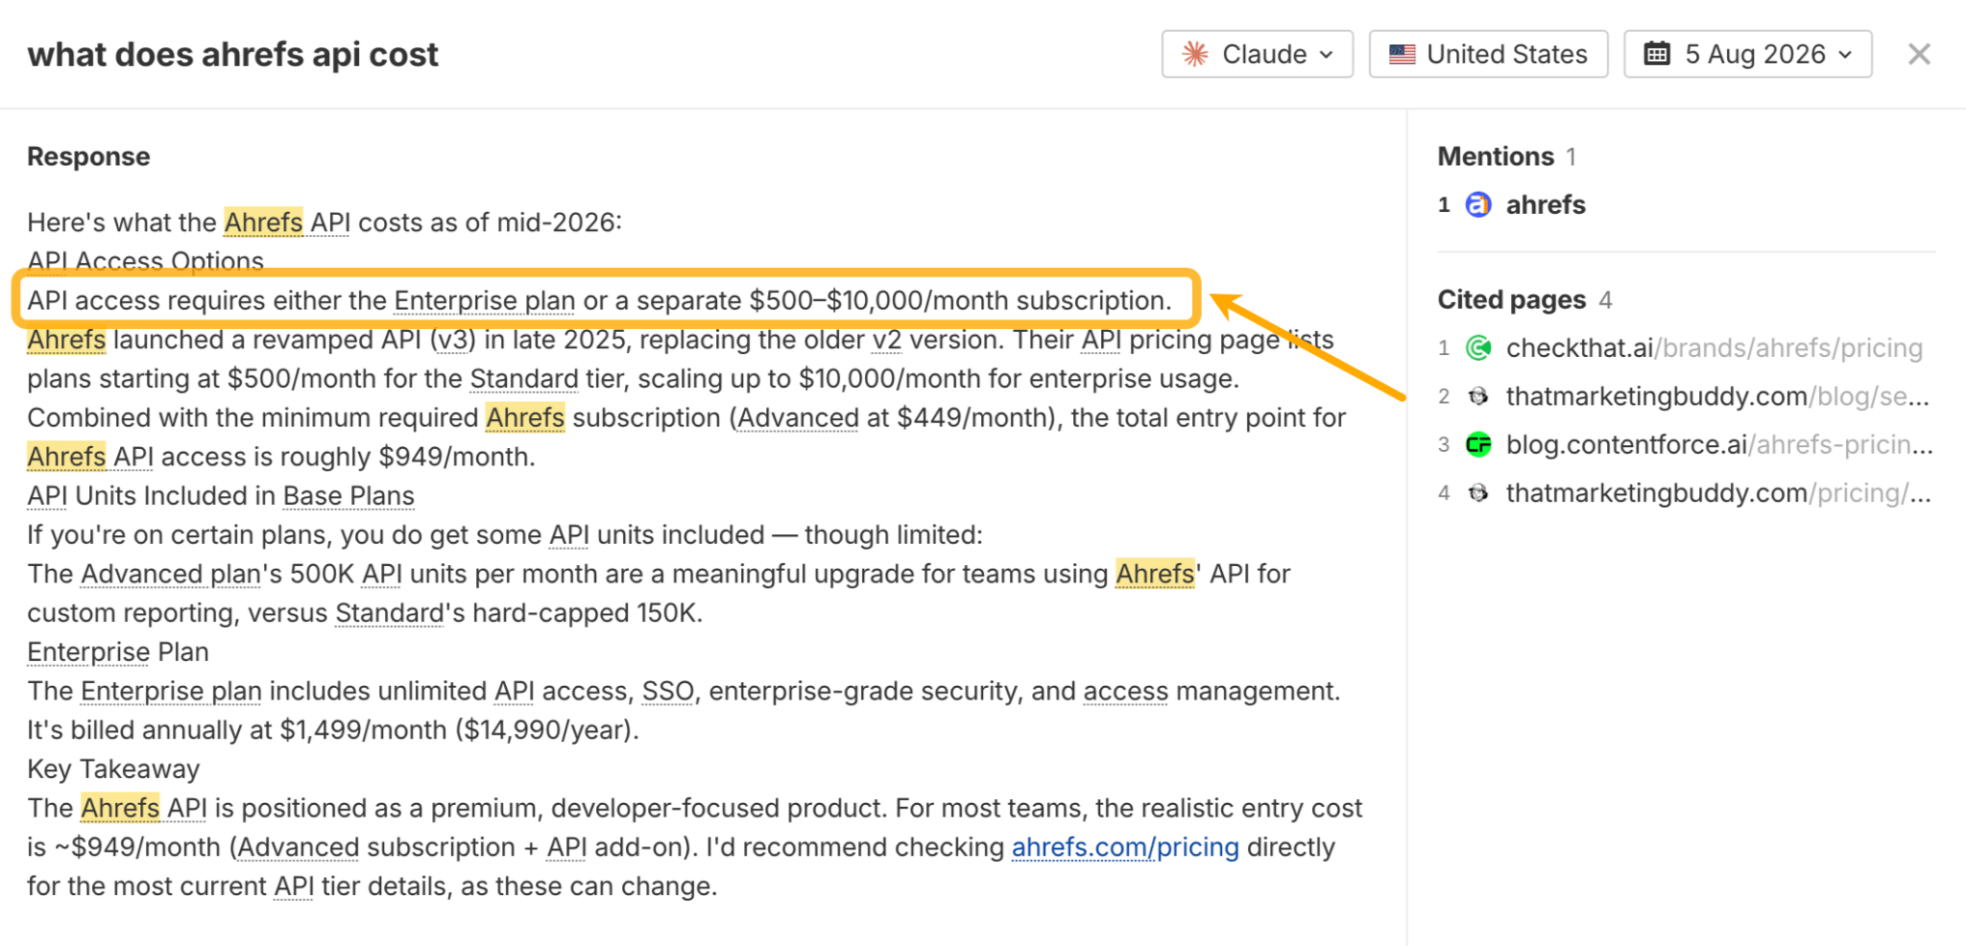Open the thatmarketingbuddy.com/blog cited page
This screenshot has width=1966, height=946.
point(1717,396)
